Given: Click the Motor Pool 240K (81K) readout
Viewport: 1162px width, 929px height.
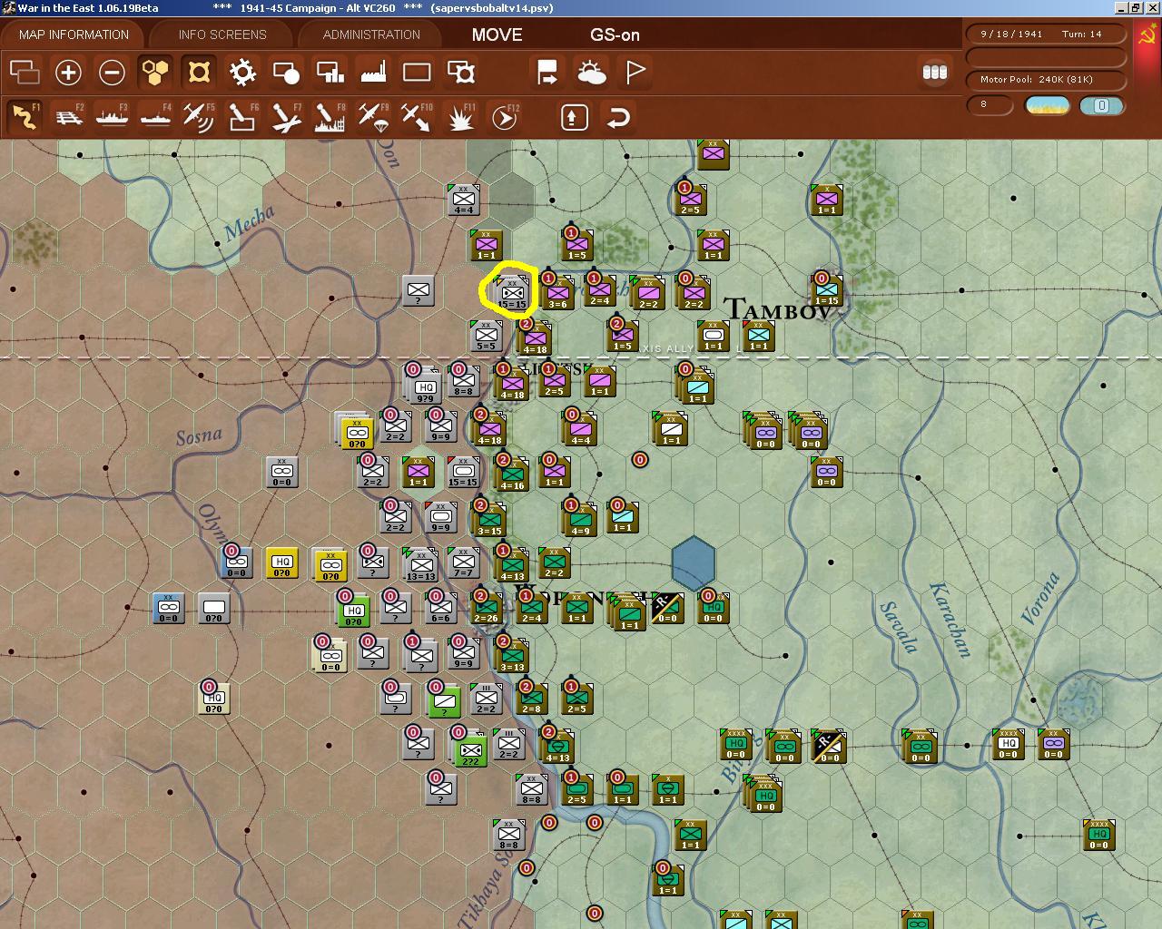Looking at the screenshot, I should pos(1046,80).
